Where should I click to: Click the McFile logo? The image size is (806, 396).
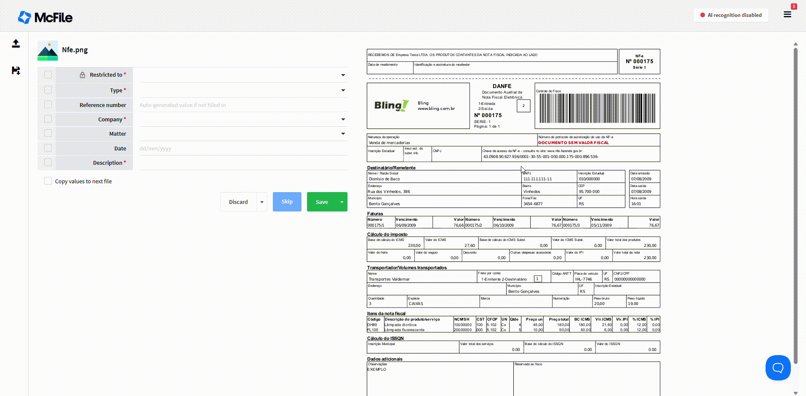[x=45, y=17]
